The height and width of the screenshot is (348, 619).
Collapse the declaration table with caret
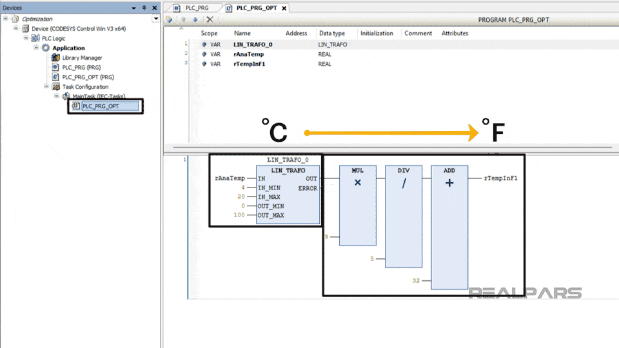click(181, 28)
